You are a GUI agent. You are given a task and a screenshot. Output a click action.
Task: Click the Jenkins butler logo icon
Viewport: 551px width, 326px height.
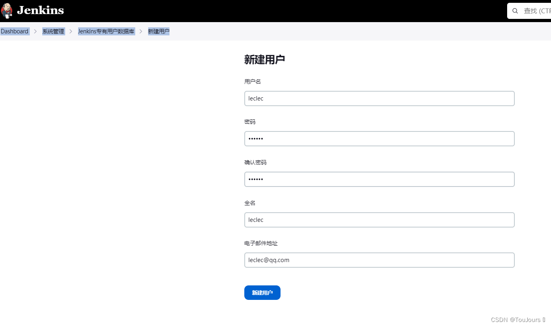pos(7,11)
